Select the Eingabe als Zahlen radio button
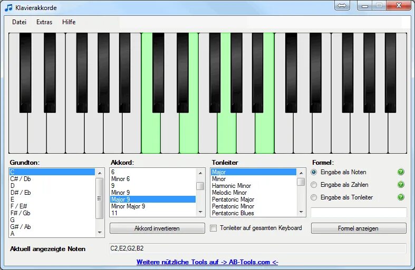The height and width of the screenshot is (270, 415). pos(314,185)
